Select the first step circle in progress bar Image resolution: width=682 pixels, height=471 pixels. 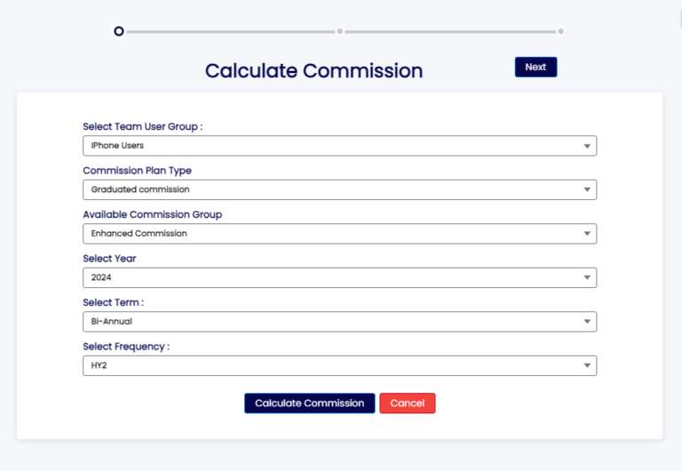(119, 31)
